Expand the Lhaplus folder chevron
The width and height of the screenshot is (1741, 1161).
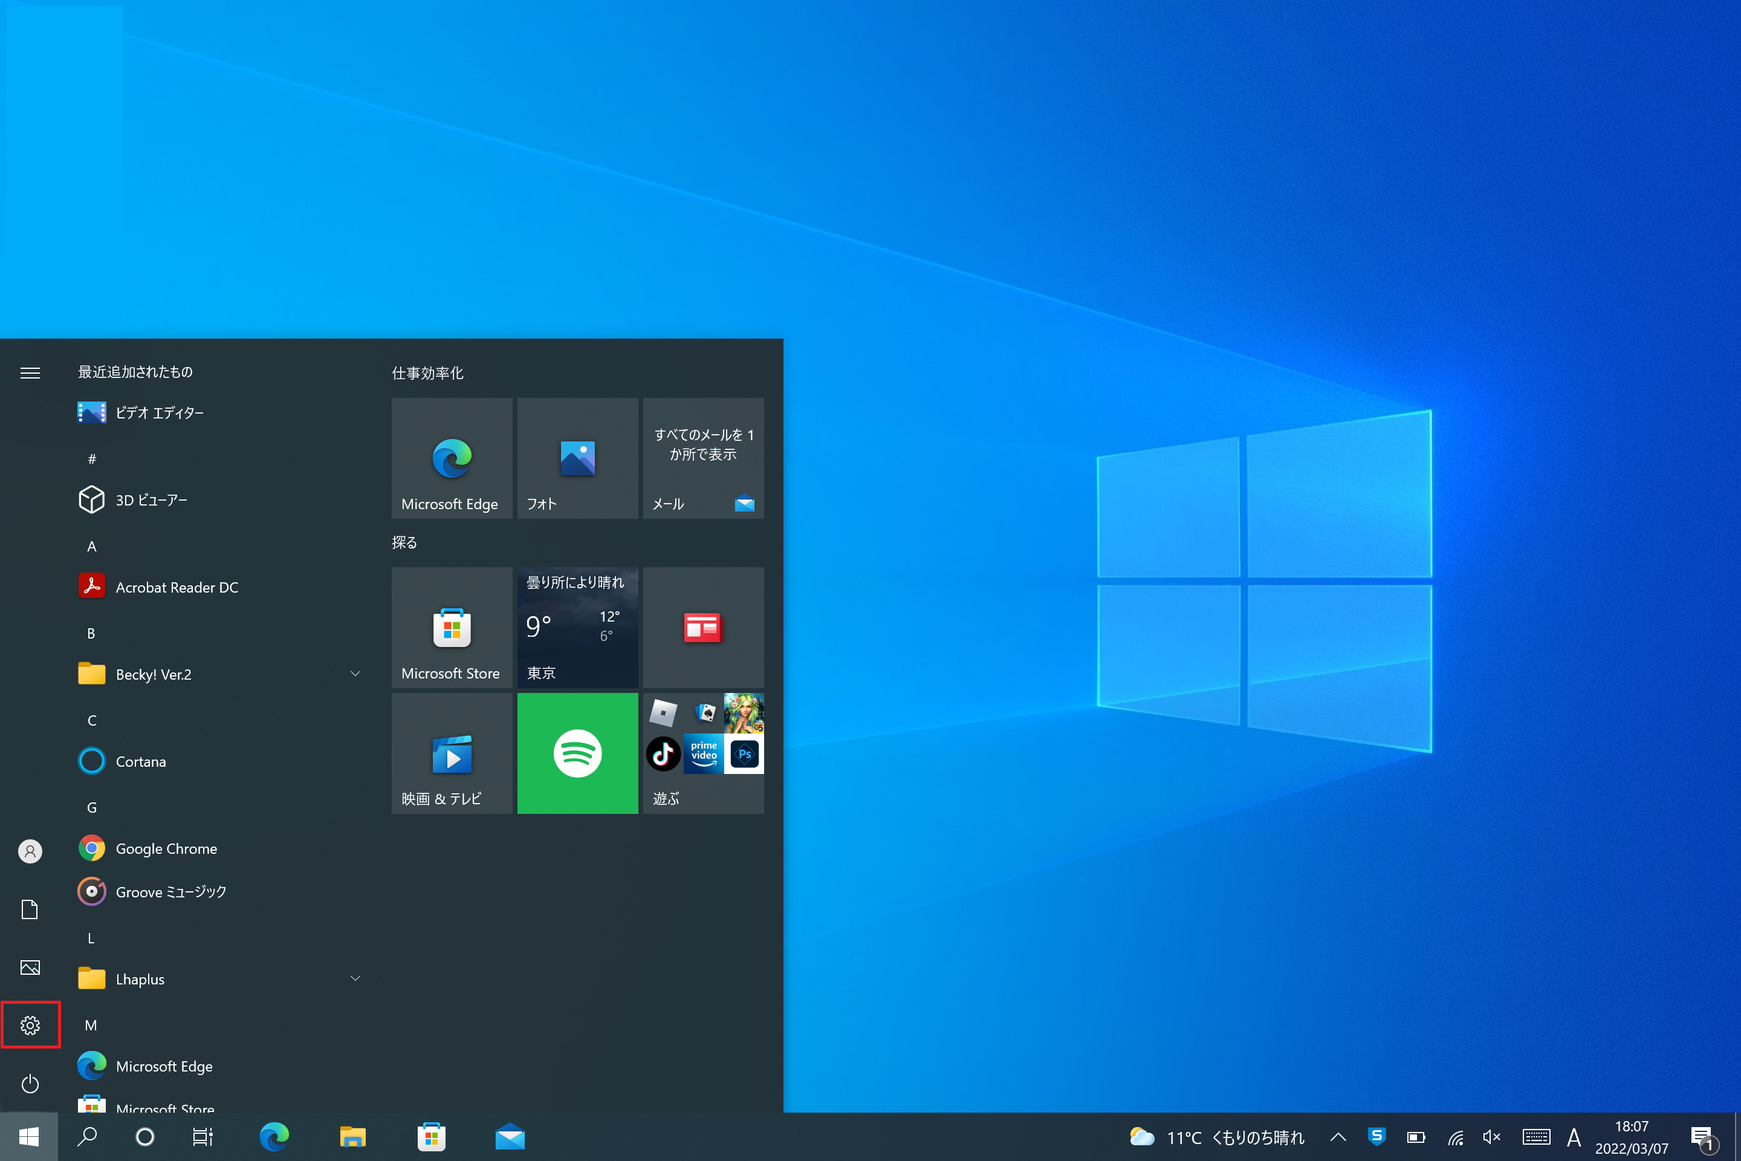click(355, 979)
